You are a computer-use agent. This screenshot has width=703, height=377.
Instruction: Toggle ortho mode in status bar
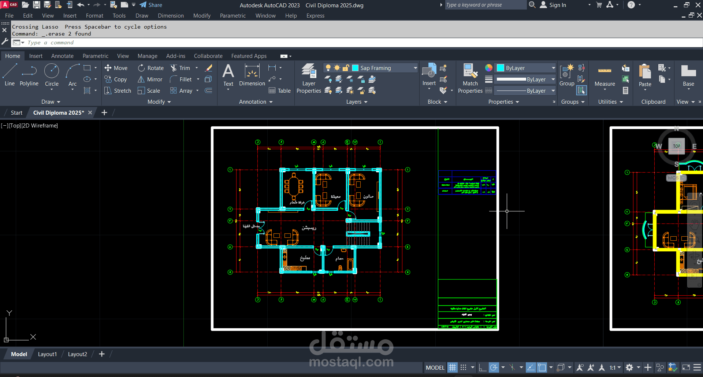(x=483, y=367)
